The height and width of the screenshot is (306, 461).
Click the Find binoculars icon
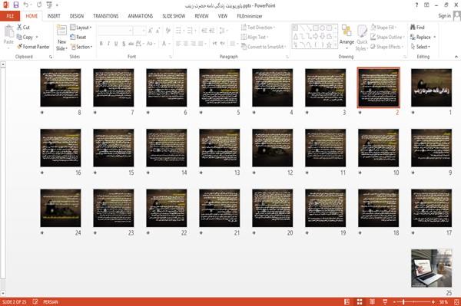pyautogui.click(x=413, y=28)
